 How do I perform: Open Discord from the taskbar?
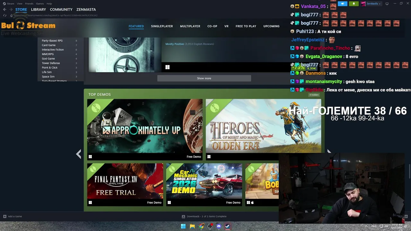(219, 226)
